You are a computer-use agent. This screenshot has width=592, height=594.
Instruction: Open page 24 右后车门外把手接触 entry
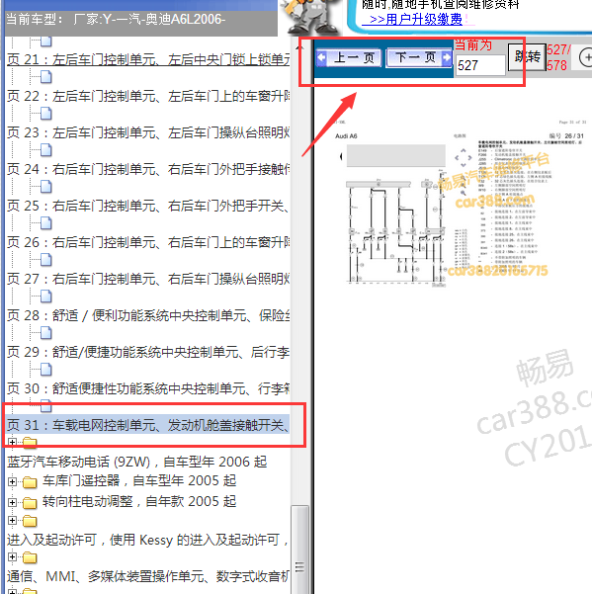click(x=148, y=169)
